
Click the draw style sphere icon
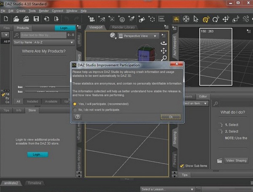click(113, 35)
